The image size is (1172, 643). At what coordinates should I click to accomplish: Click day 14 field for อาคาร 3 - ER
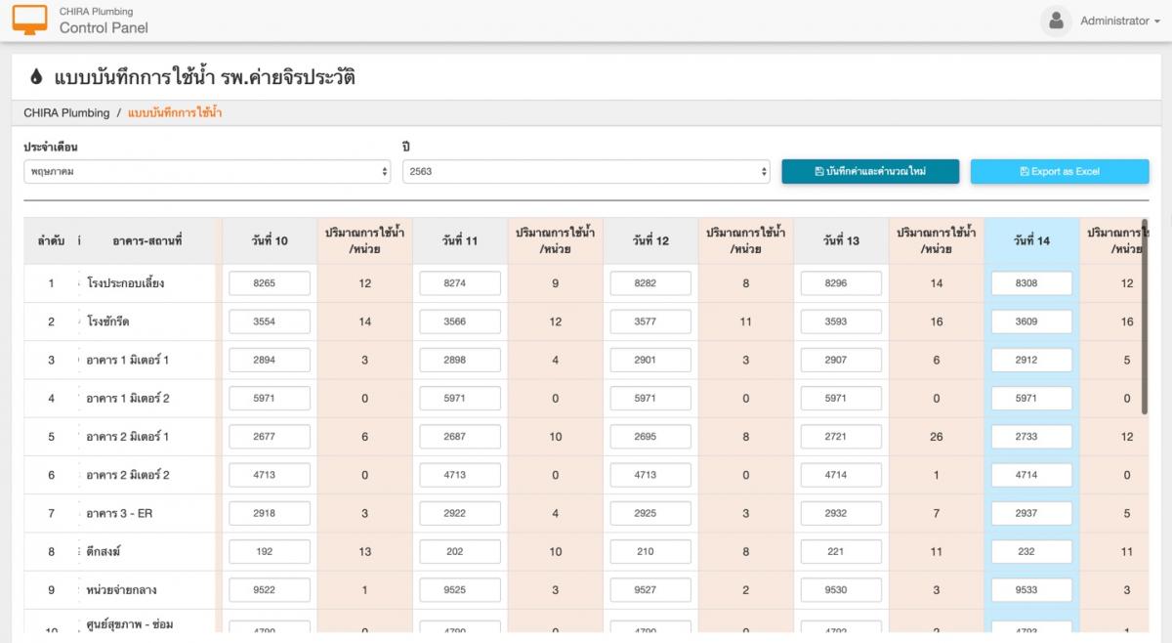tap(1031, 513)
